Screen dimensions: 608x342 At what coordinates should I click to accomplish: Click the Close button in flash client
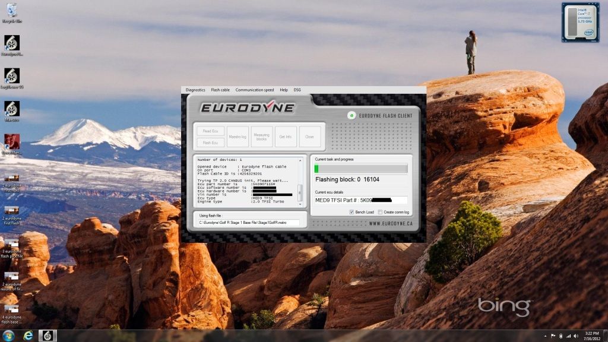309,137
